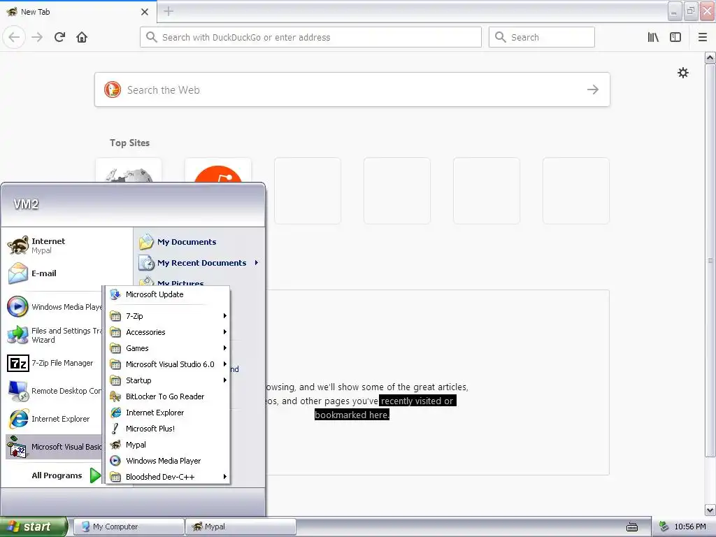The height and width of the screenshot is (537, 716).
Task: Expand the Accessories submenu
Action: [x=168, y=332]
